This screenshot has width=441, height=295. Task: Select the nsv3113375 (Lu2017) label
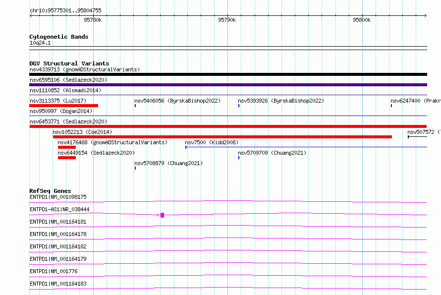point(58,101)
